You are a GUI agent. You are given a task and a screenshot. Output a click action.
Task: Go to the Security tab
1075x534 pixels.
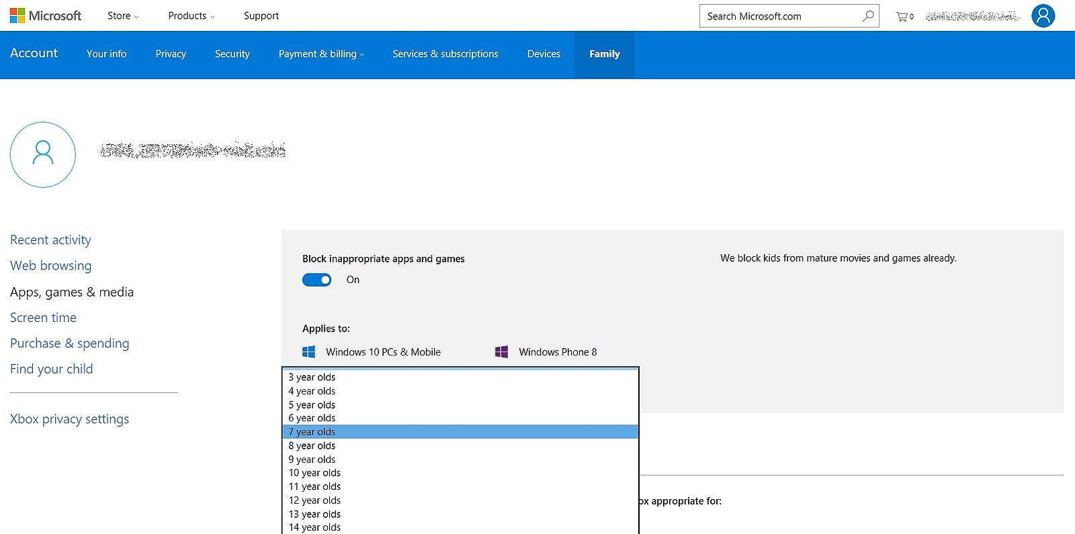coord(232,54)
